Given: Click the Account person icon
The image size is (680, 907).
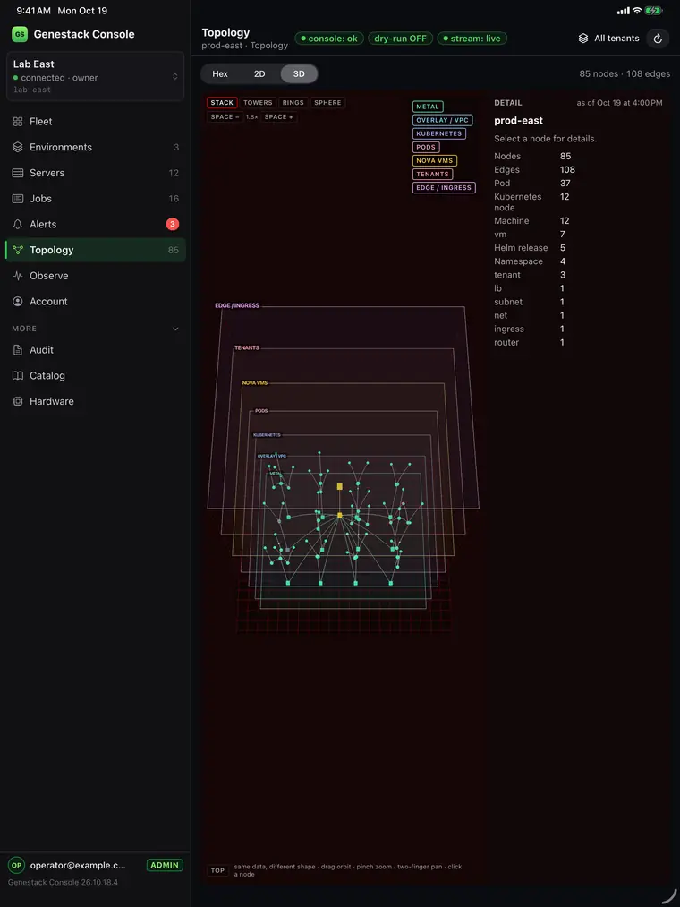Looking at the screenshot, I should pyautogui.click(x=18, y=302).
